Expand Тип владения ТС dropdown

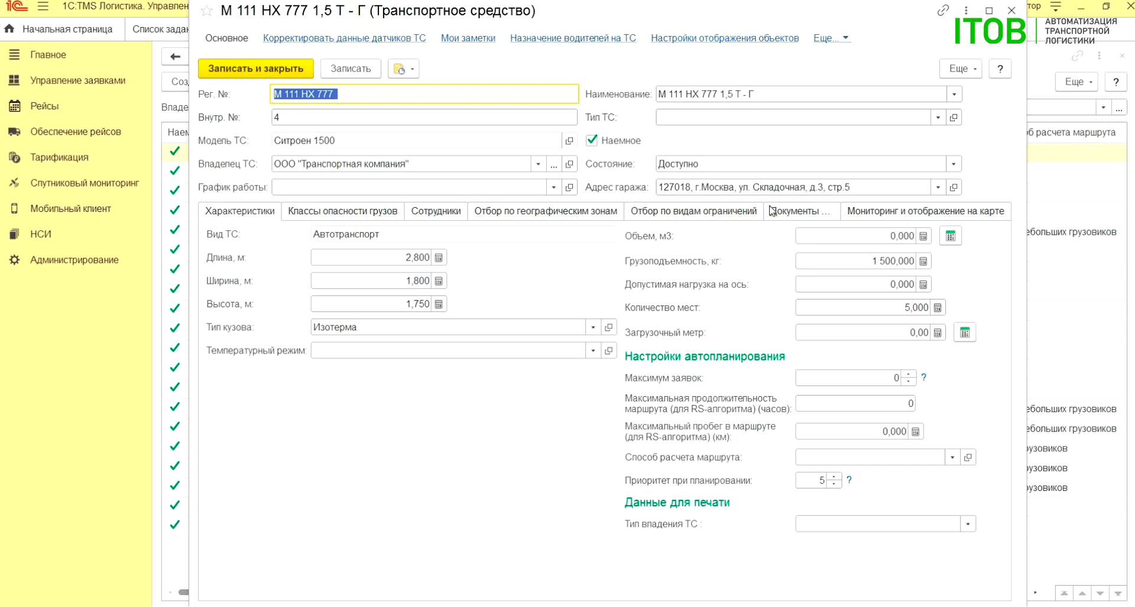pos(968,524)
